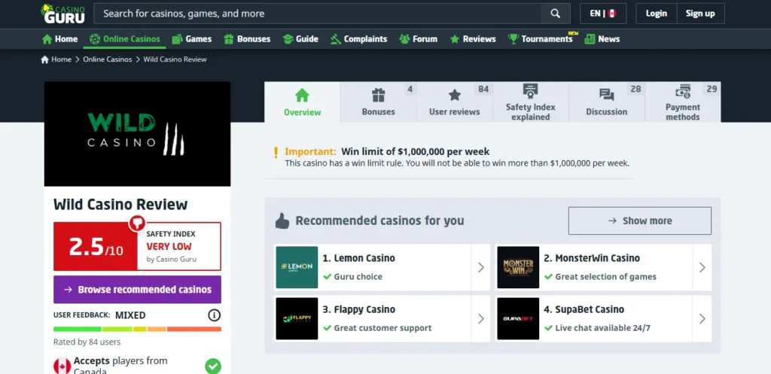The height and width of the screenshot is (374, 771).
Task: Expand the SupaBet Casino row chevron
Action: click(702, 318)
